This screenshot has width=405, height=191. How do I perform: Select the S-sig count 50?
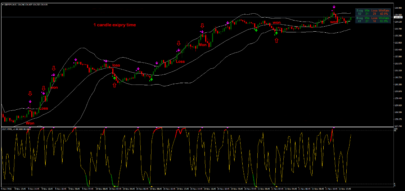(x=360, y=14)
